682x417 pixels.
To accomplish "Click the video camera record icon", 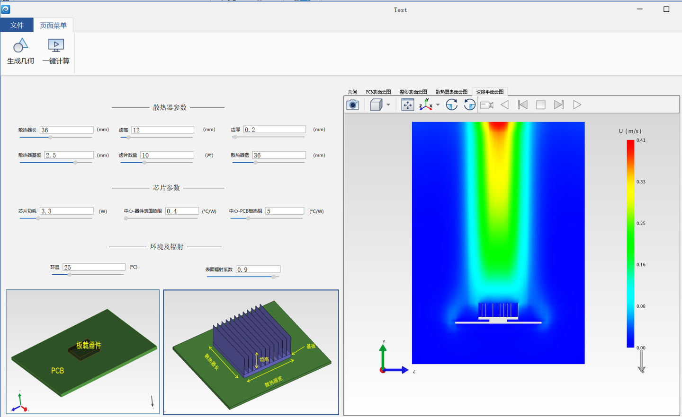I will 486,105.
